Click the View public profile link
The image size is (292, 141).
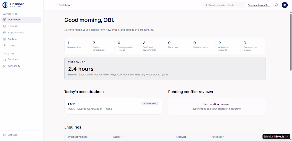tap(259, 5)
